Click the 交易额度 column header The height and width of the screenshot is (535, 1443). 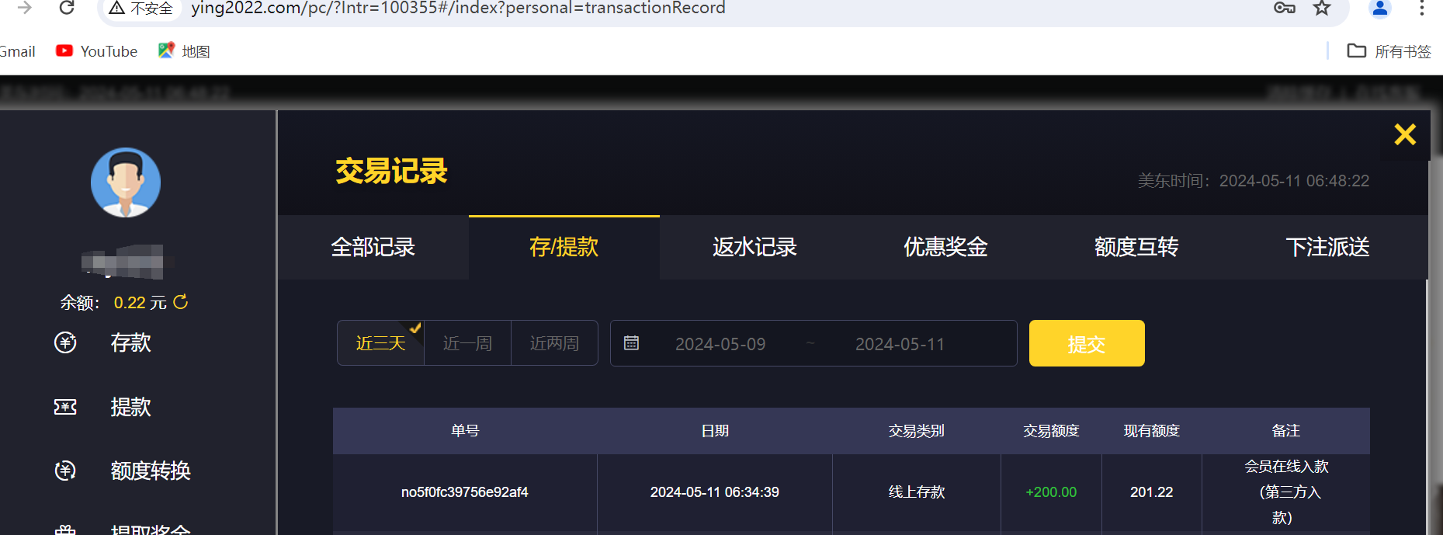[1051, 431]
